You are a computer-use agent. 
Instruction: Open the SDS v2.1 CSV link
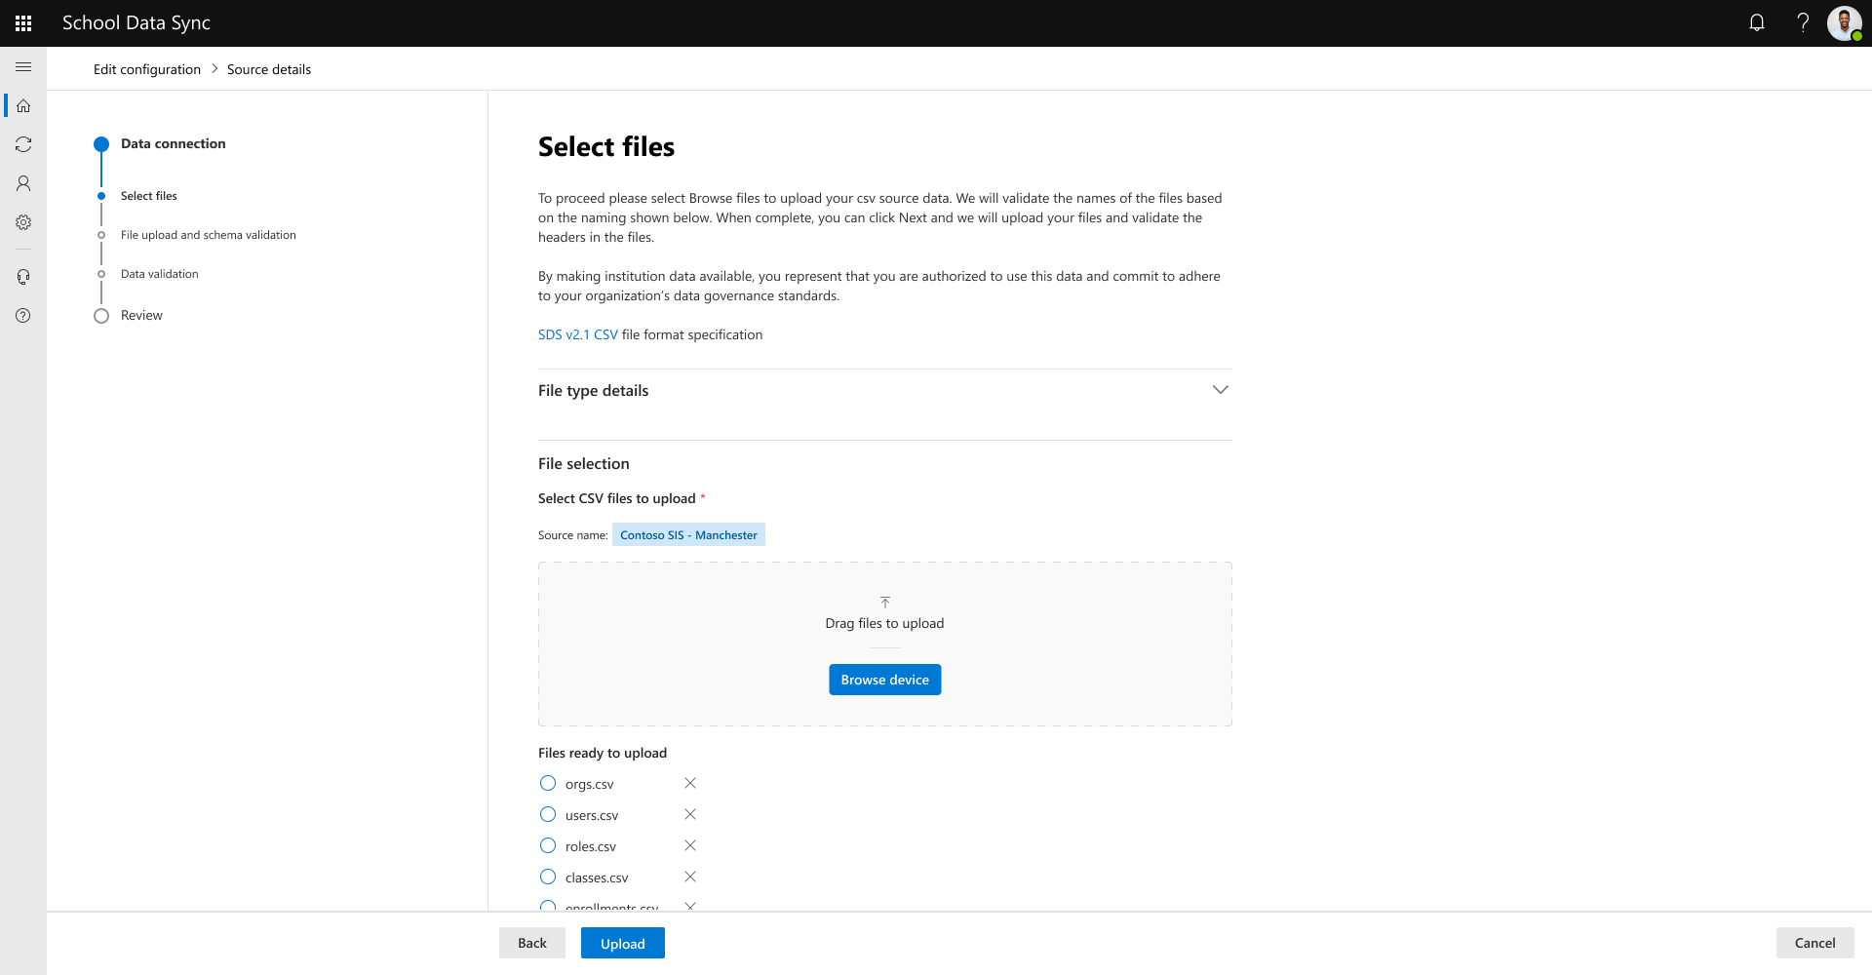pyautogui.click(x=578, y=334)
